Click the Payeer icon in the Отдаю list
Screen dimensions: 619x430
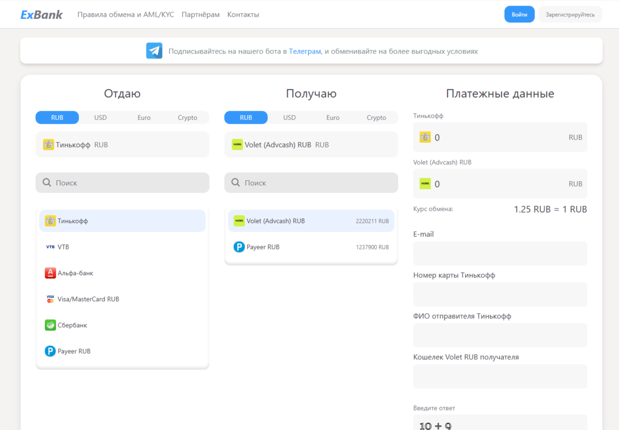click(x=50, y=351)
